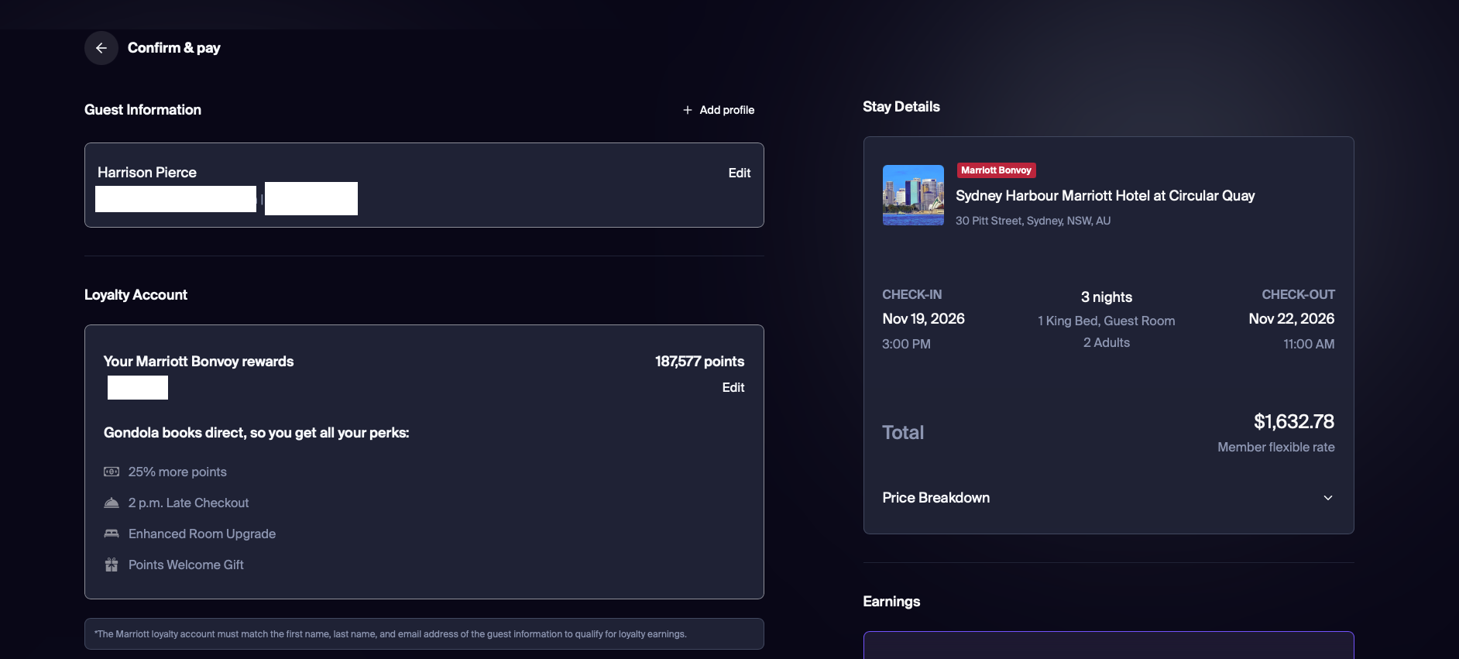This screenshot has height=659, width=1459.
Task: Click the total price $1,632.78
Action: (x=1294, y=422)
